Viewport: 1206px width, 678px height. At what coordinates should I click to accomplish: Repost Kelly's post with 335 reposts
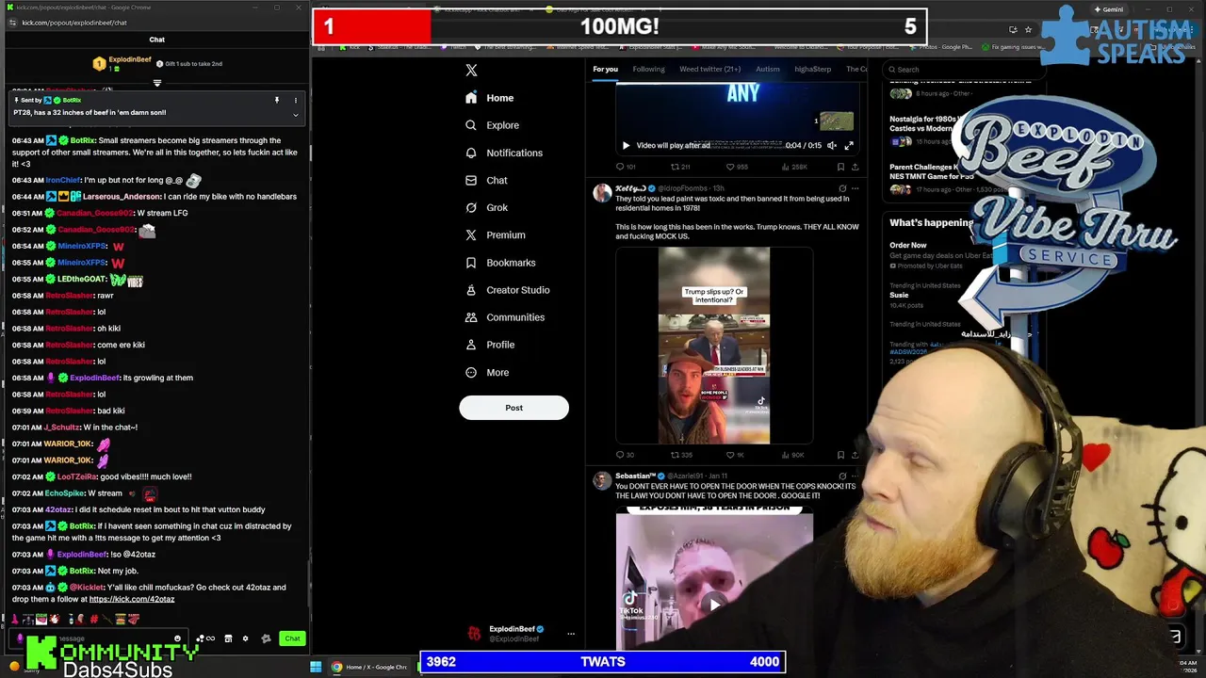coord(680,455)
